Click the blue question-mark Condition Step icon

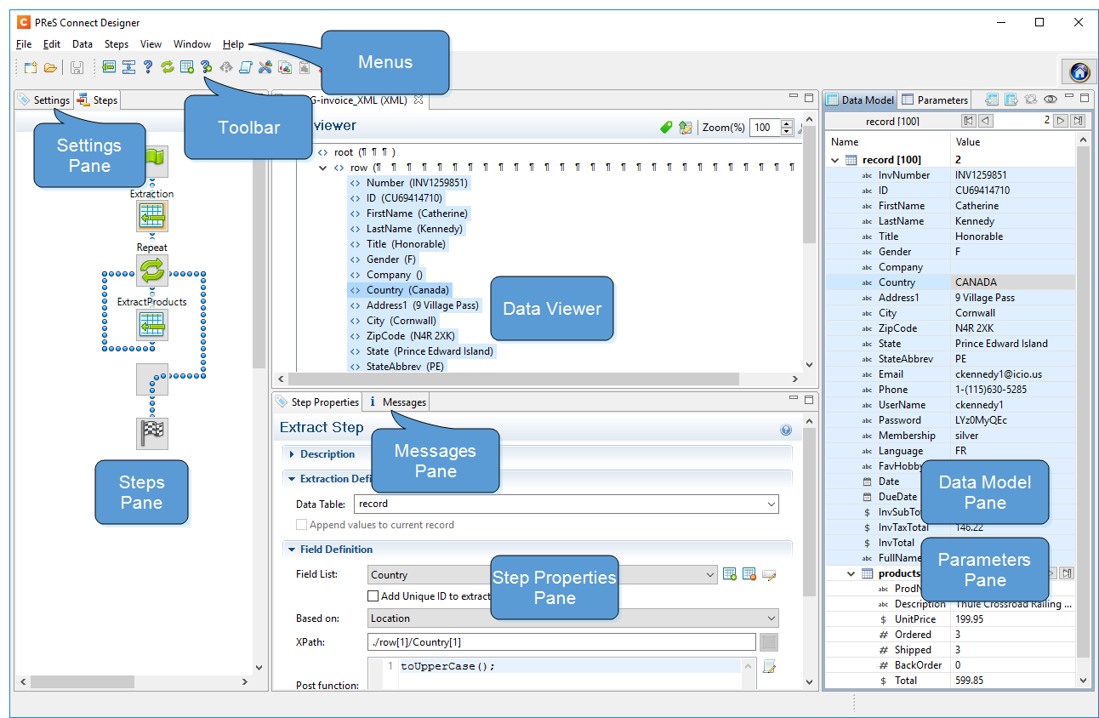[x=148, y=67]
